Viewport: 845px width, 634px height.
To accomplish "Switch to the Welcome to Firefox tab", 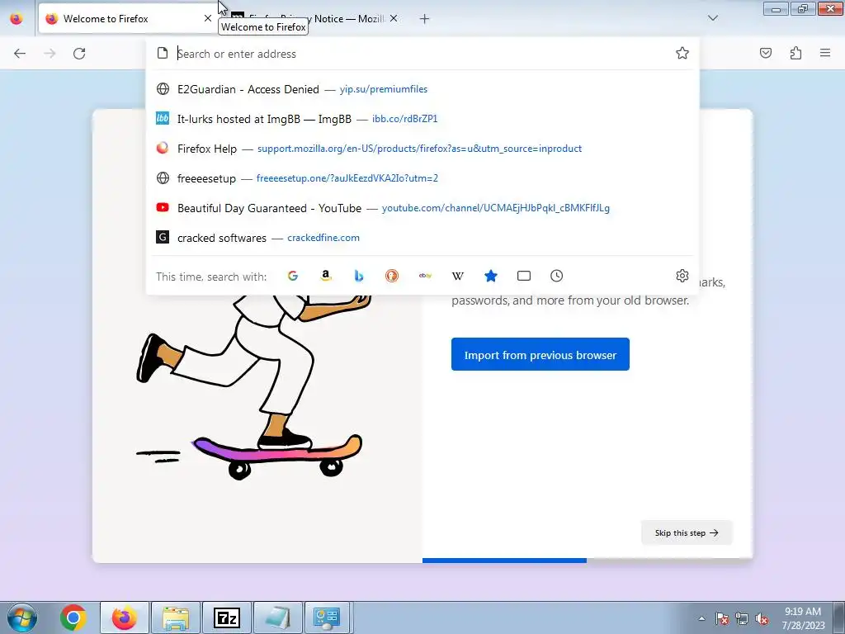I will (128, 19).
